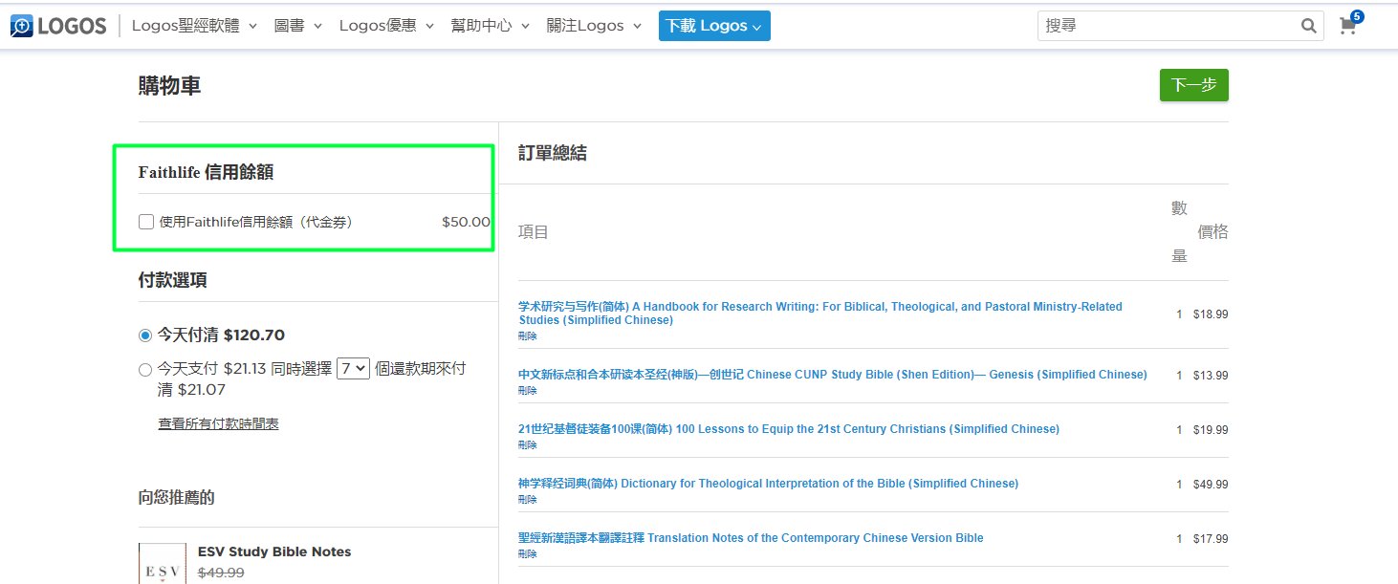Viewport: 1398px width, 584px height.
Task: View all payment schedules link
Action: point(218,423)
